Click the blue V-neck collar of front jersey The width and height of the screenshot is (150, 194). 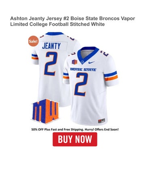(x=88, y=53)
